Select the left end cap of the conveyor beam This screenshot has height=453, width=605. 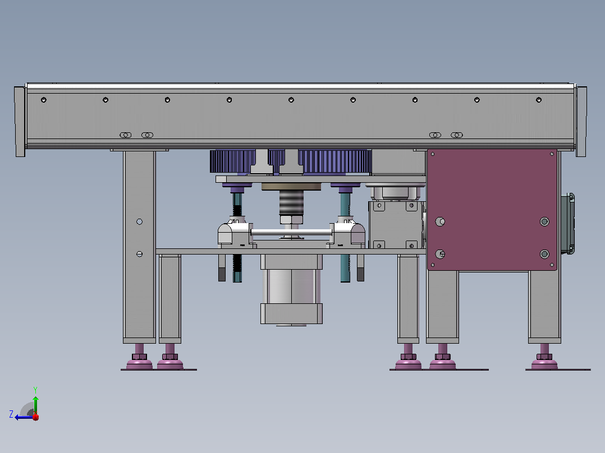pyautogui.click(x=20, y=122)
